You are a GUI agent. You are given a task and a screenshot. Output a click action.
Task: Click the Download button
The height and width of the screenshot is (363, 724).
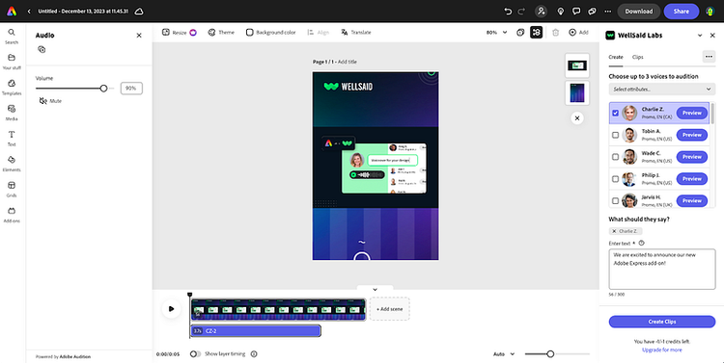[x=639, y=11]
